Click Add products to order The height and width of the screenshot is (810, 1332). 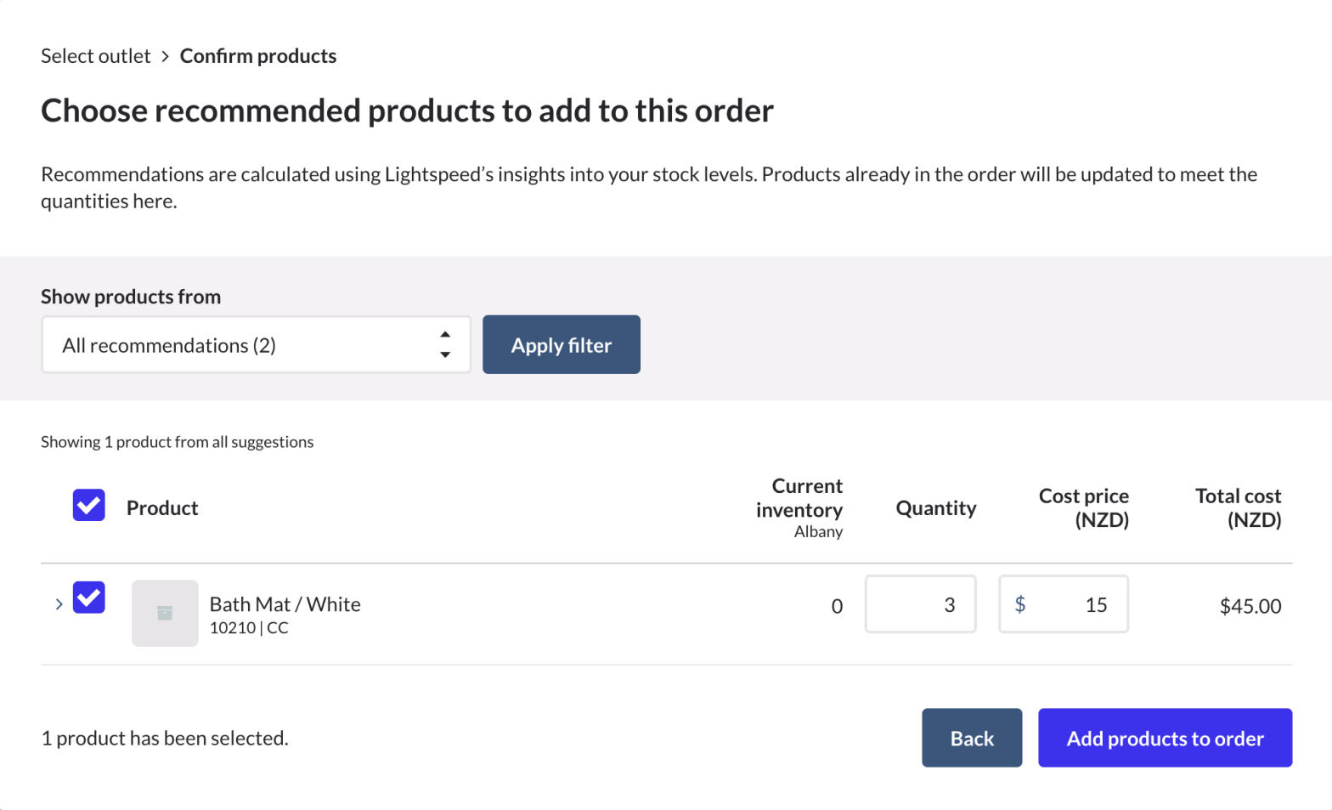coord(1165,738)
